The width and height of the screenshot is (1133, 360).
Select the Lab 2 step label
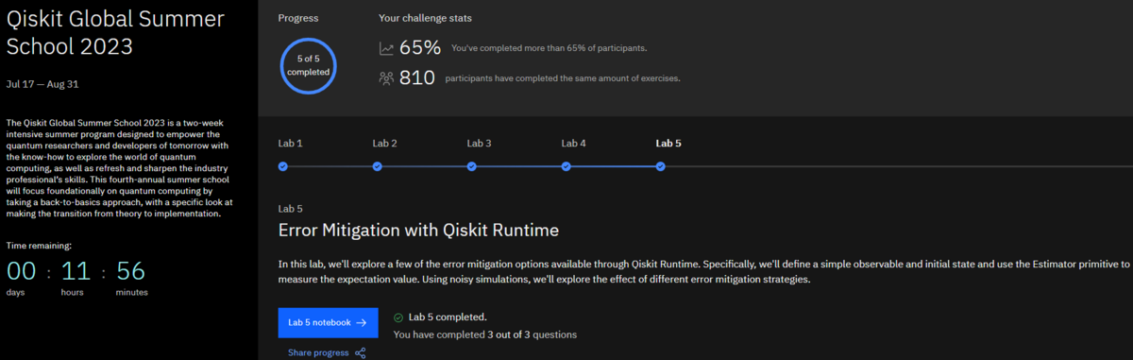384,144
